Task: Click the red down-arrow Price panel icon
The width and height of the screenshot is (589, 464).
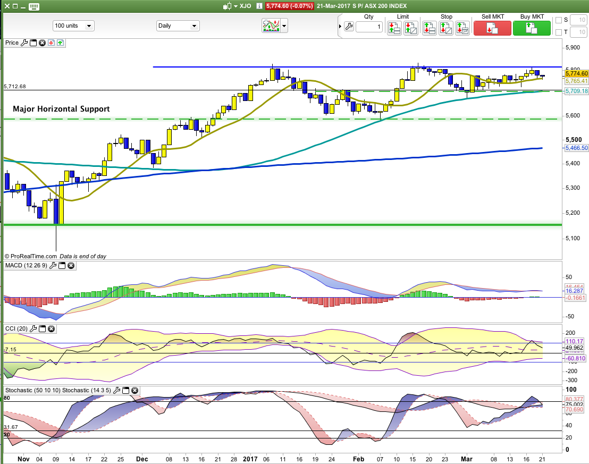Action: coord(51,43)
